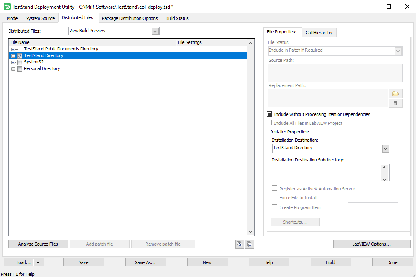The height and width of the screenshot is (277, 416).
Task: Click the Create Program Item name field
Action: tap(373, 207)
